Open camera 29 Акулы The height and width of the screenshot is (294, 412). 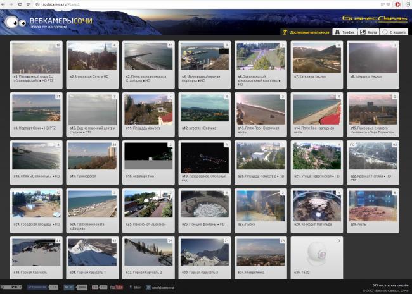point(373,211)
